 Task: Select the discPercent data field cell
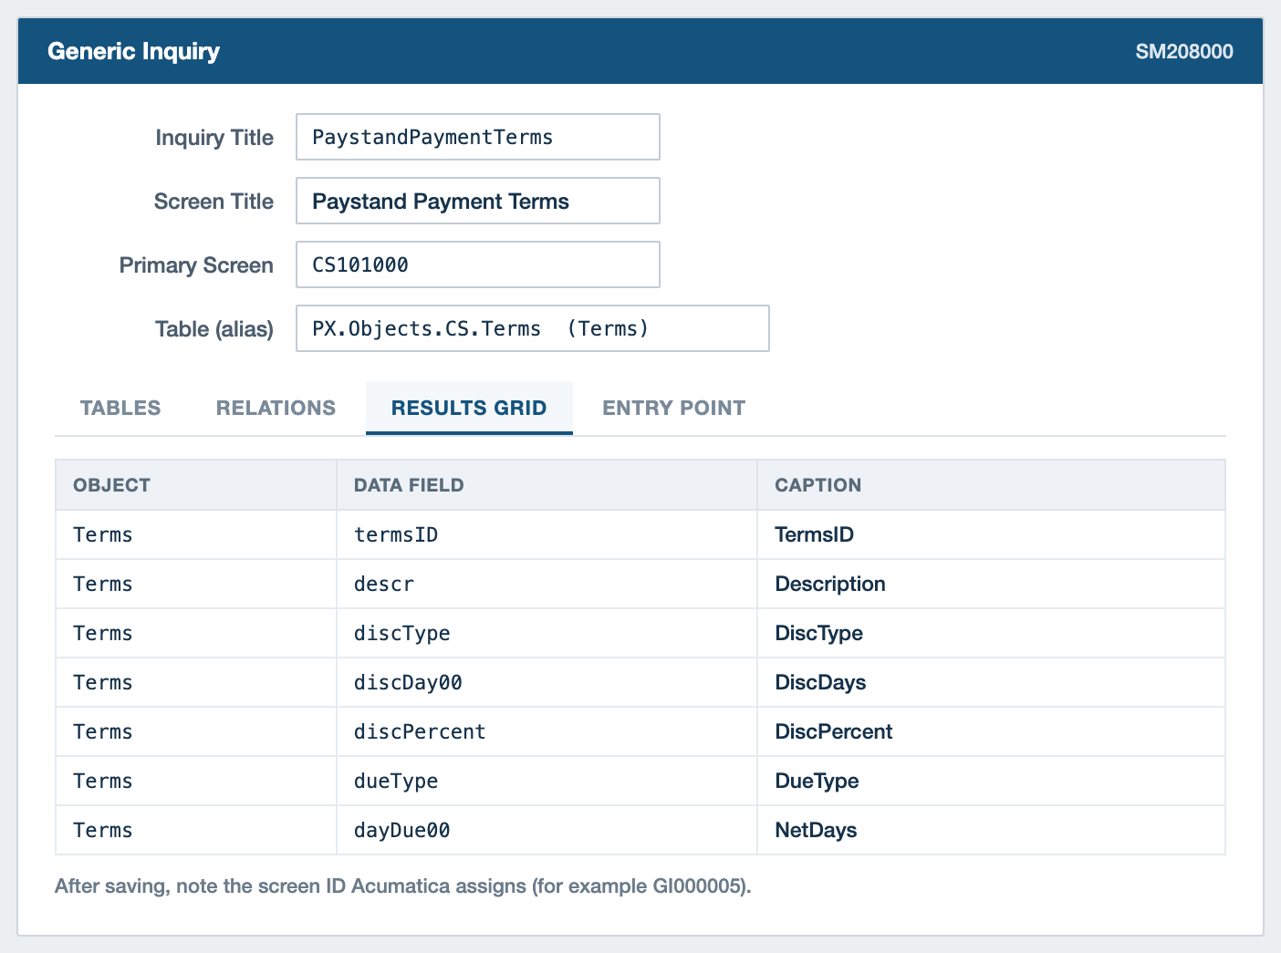tap(547, 731)
